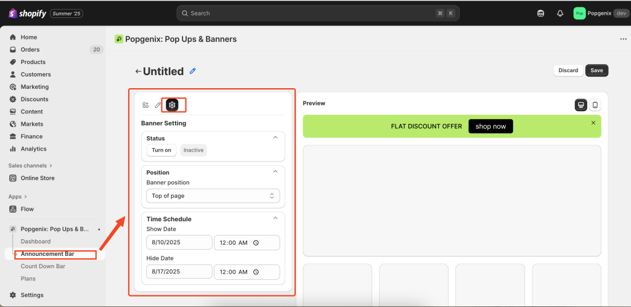The width and height of the screenshot is (631, 307).
Task: Click the FLAT DISCOUNT OFFER banner text
Action: [x=426, y=126]
